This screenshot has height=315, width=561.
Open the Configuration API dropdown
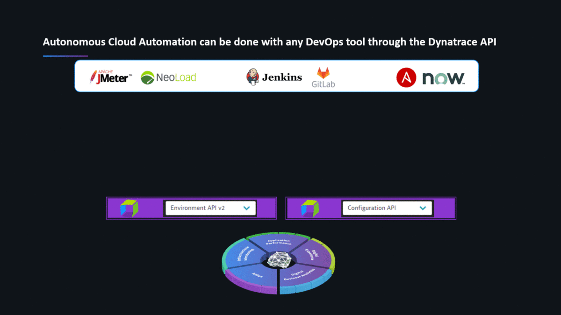click(x=387, y=208)
